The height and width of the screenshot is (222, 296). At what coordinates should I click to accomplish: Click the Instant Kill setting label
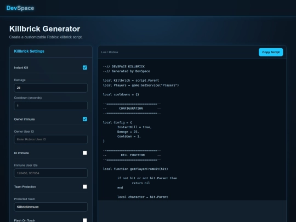pos(21,68)
